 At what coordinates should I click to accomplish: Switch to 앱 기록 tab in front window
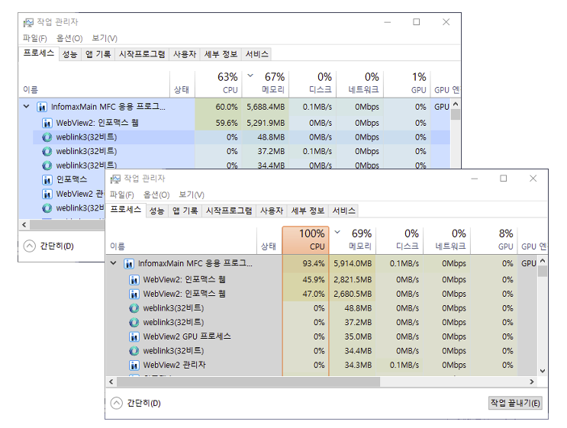pyautogui.click(x=185, y=211)
